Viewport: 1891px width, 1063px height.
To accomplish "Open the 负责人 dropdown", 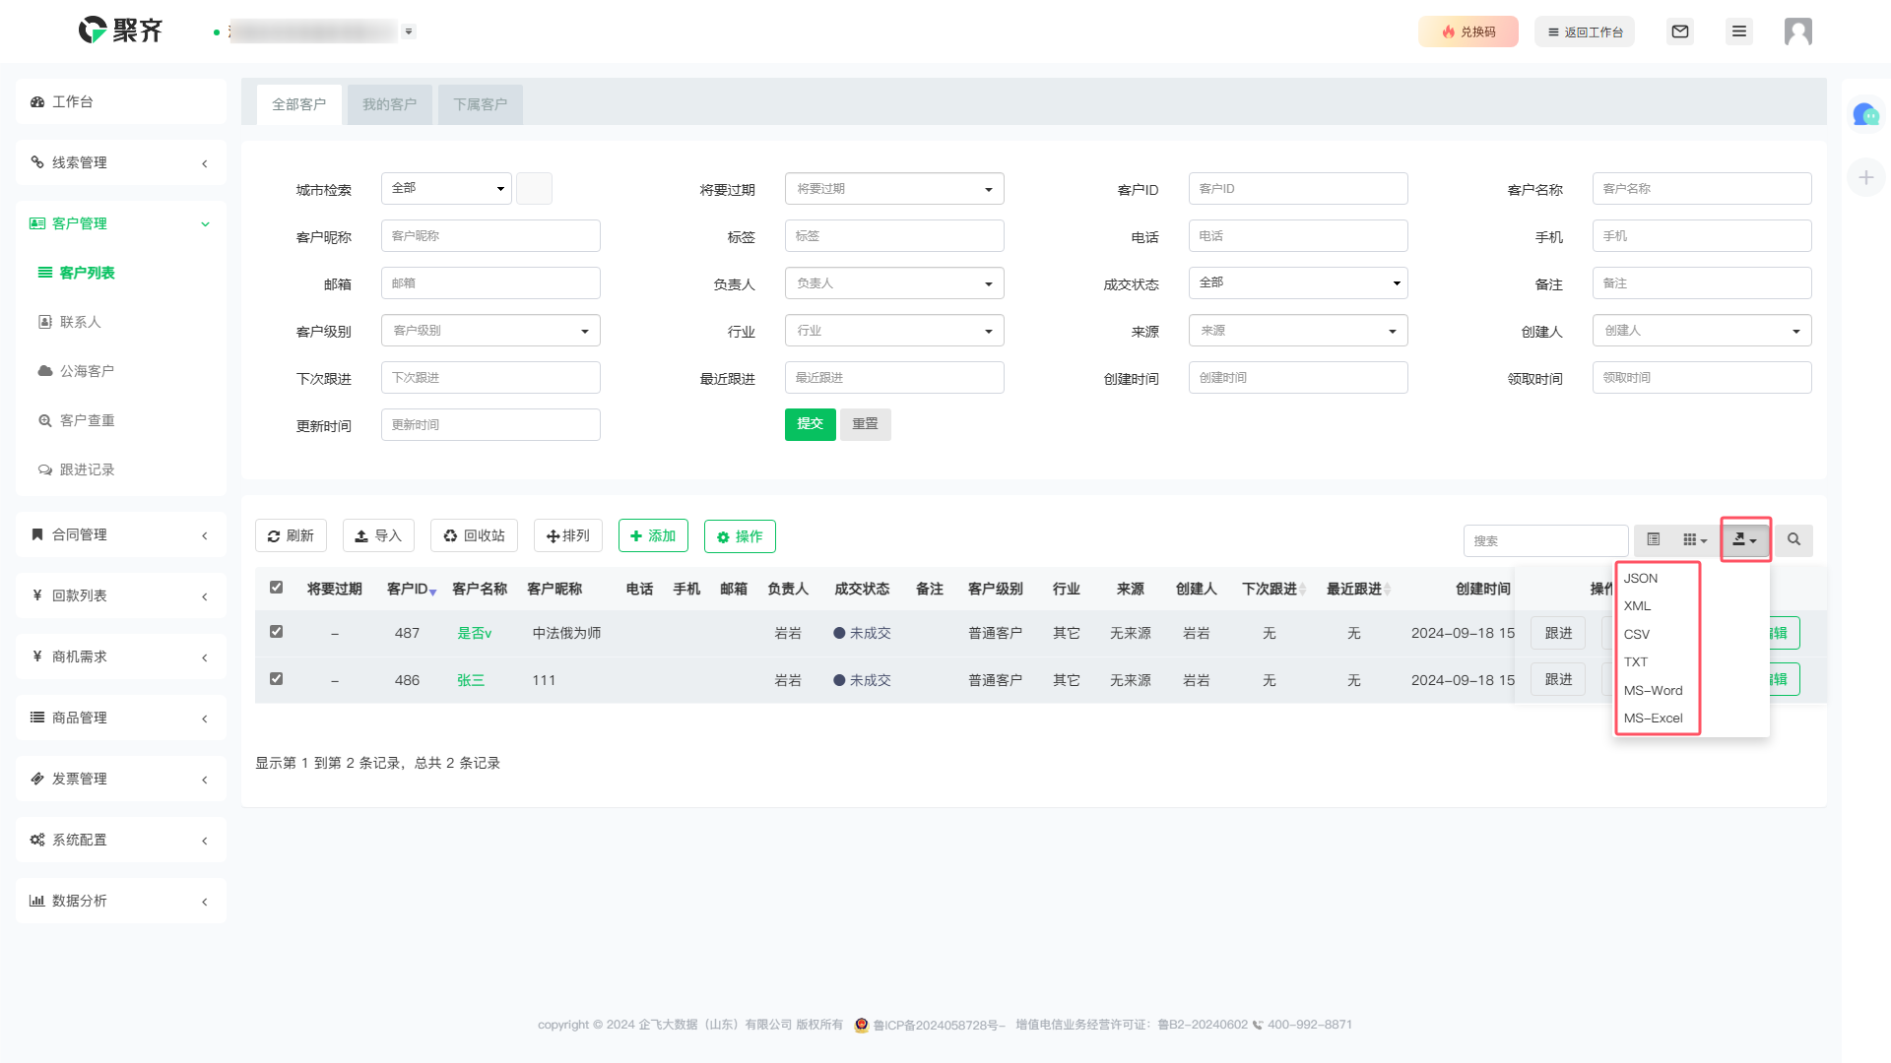I will coord(894,283).
